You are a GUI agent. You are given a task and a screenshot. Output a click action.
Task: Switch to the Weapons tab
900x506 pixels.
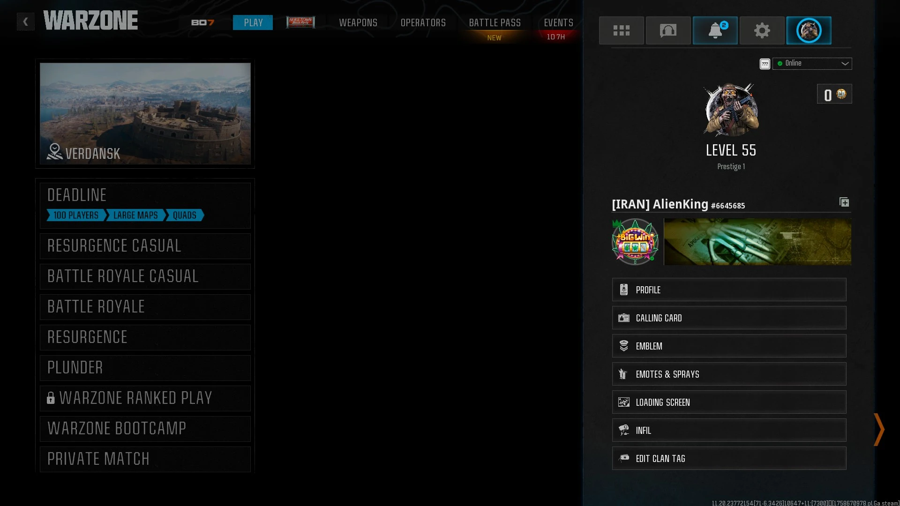tap(358, 22)
